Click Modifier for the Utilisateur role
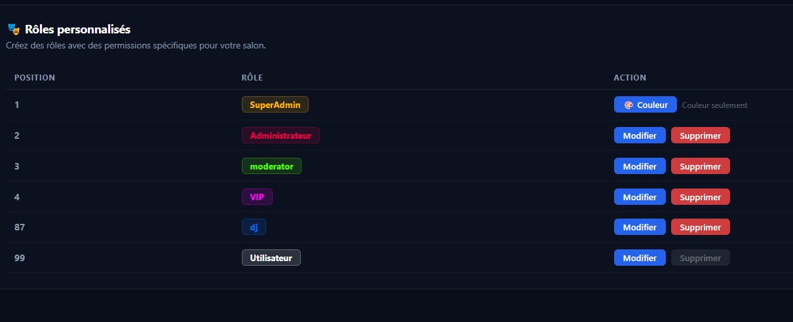Image resolution: width=793 pixels, height=322 pixels. 640,258
